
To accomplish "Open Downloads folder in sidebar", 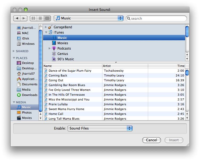I will (30, 95).
